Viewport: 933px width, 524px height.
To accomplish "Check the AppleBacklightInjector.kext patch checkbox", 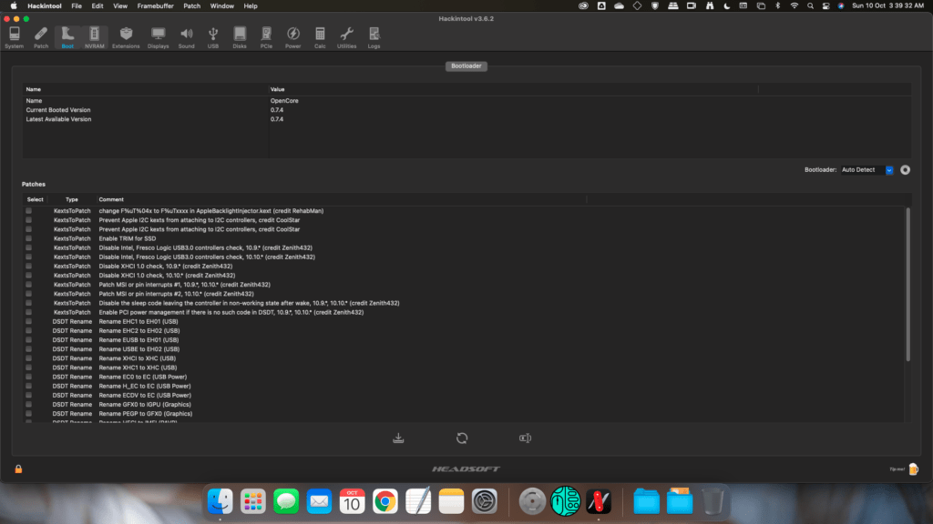I will tap(28, 211).
